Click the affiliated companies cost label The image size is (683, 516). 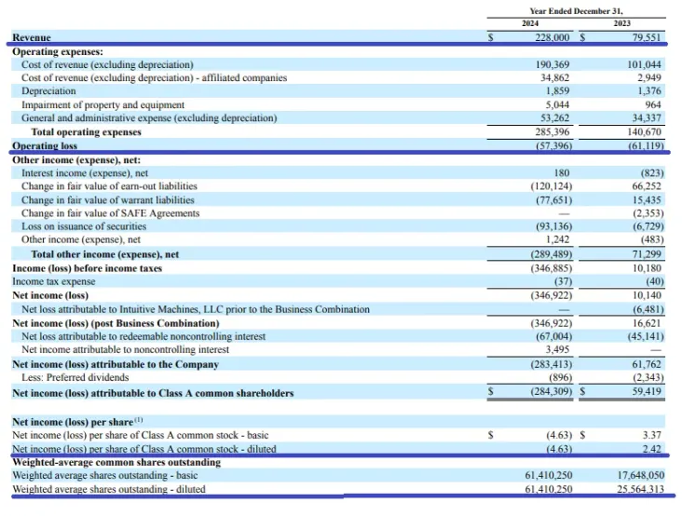(x=154, y=77)
